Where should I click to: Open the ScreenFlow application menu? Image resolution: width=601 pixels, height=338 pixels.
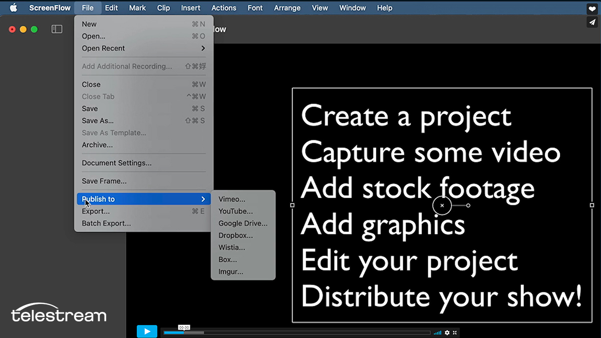pos(49,8)
